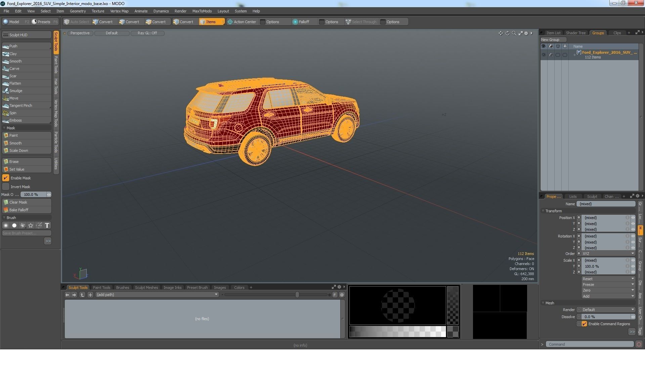Choose the hard round brush tip

14,225
